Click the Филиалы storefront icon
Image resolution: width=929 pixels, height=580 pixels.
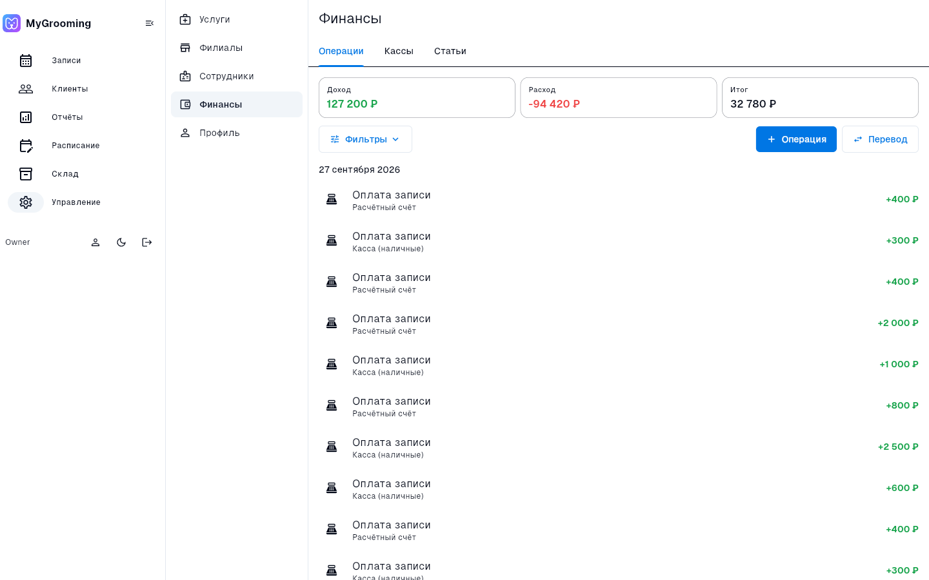point(185,48)
